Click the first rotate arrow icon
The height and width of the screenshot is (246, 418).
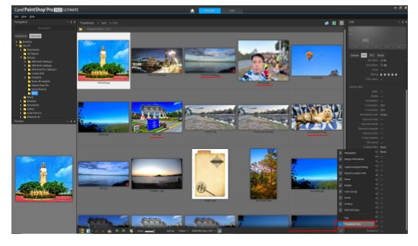point(117,231)
